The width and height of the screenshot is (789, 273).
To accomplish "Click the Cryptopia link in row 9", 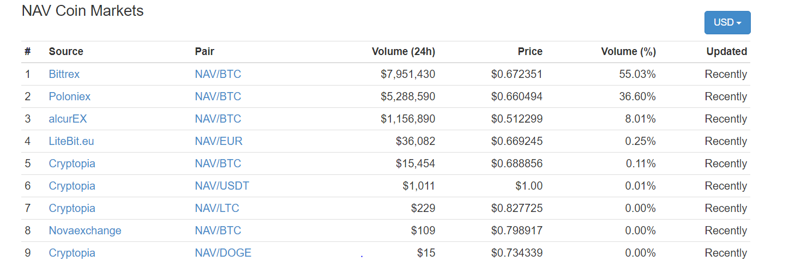I will pos(72,253).
